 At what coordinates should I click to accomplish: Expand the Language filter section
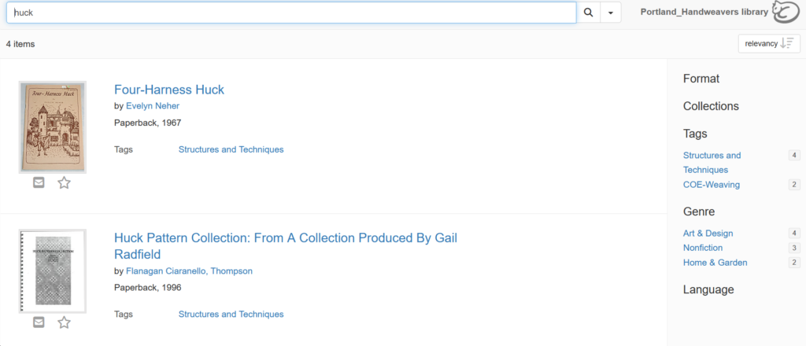708,289
